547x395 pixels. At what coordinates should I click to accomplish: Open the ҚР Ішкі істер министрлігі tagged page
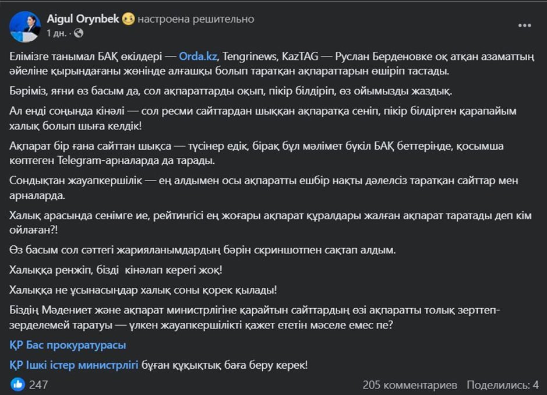click(73, 365)
